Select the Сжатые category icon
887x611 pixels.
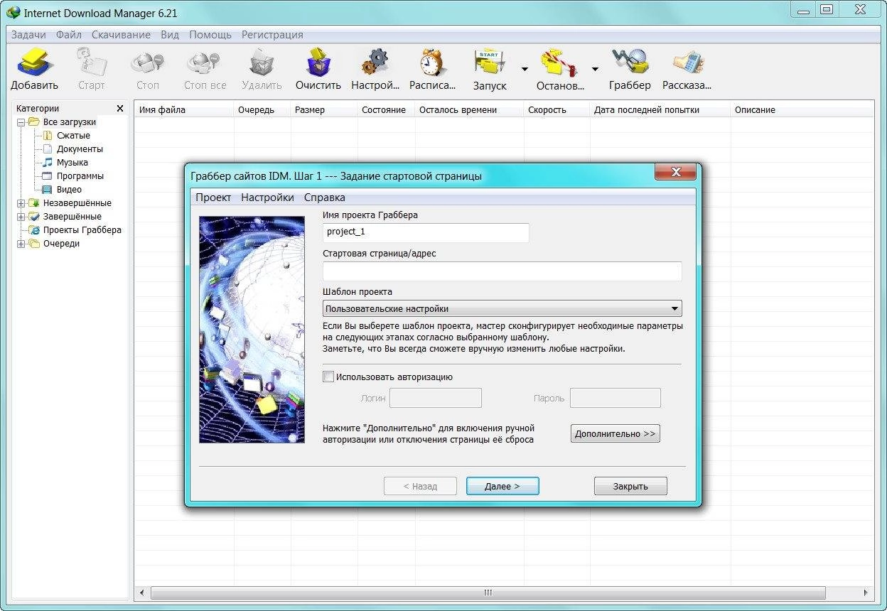[48, 136]
